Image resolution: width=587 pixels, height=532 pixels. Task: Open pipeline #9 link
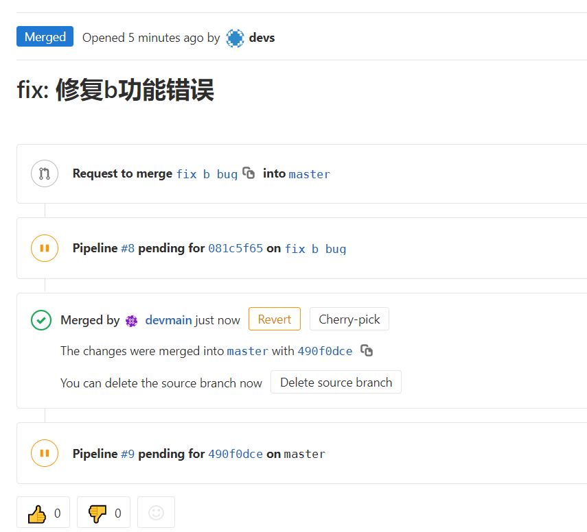[128, 453]
